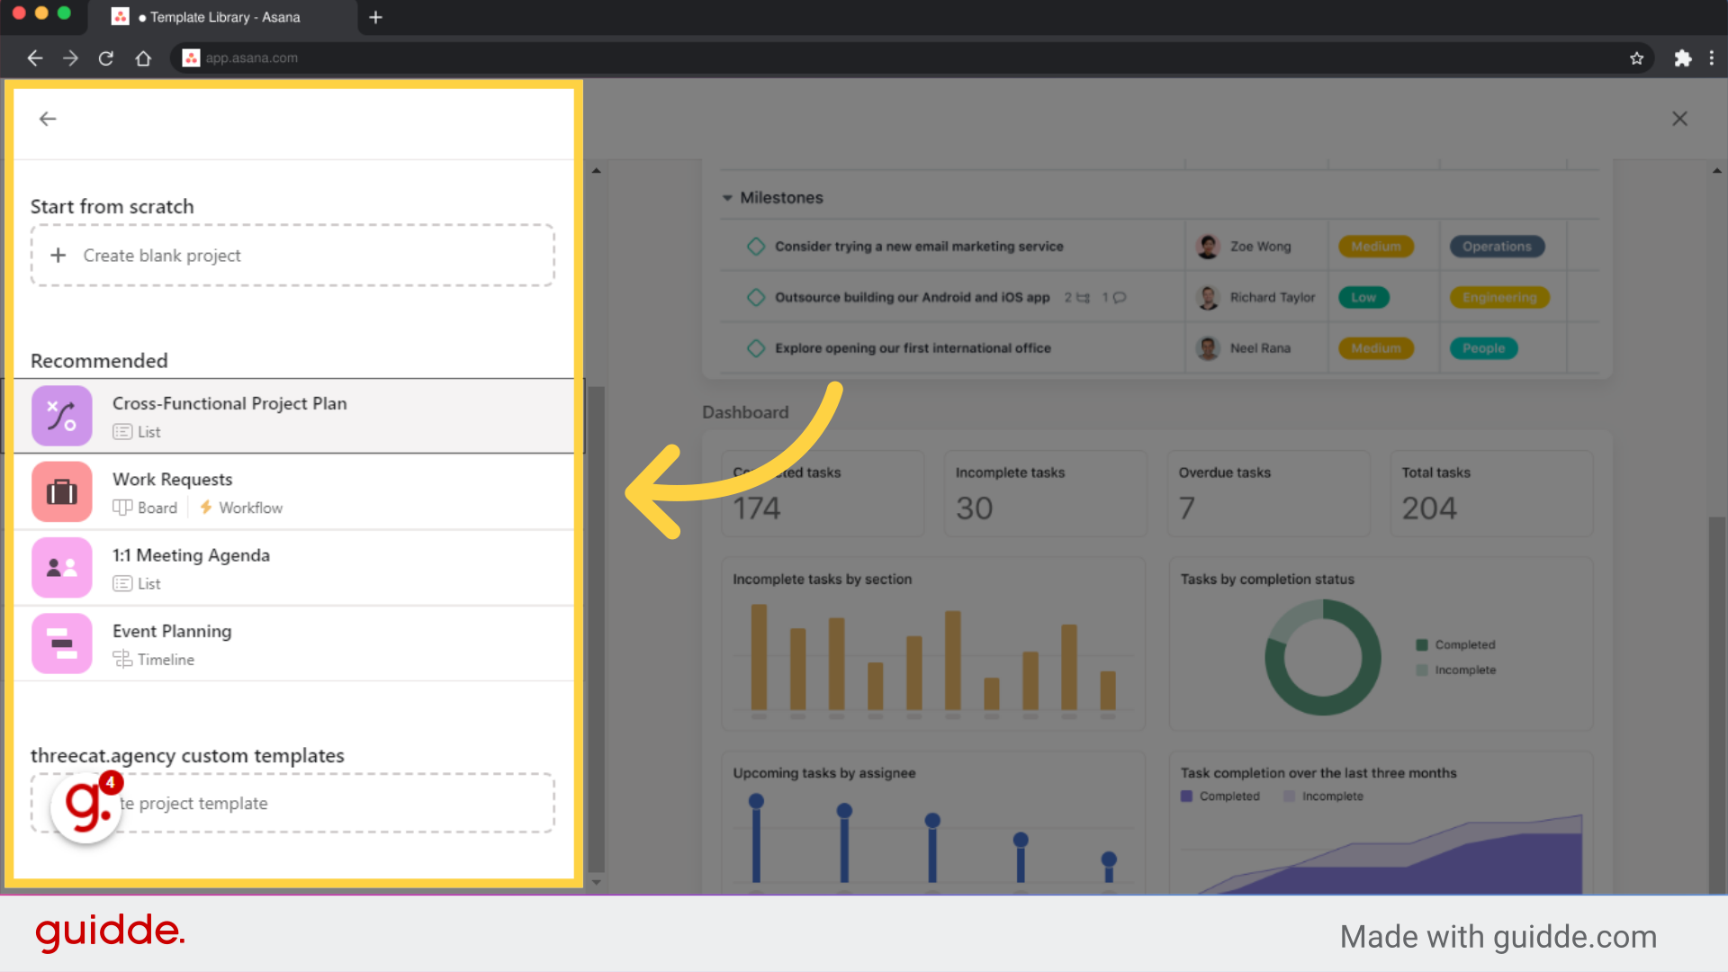The height and width of the screenshot is (972, 1728).
Task: Click task name Consider trying a new email marketing service
Action: [919, 247]
